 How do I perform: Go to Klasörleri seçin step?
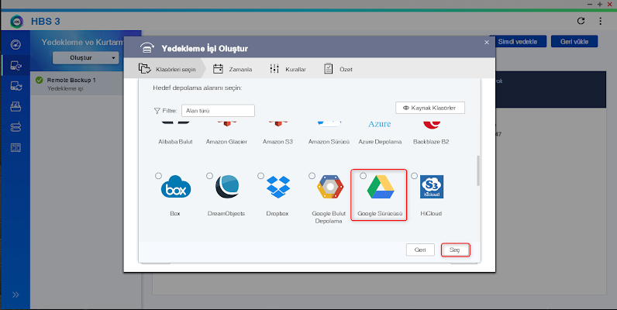coord(167,69)
